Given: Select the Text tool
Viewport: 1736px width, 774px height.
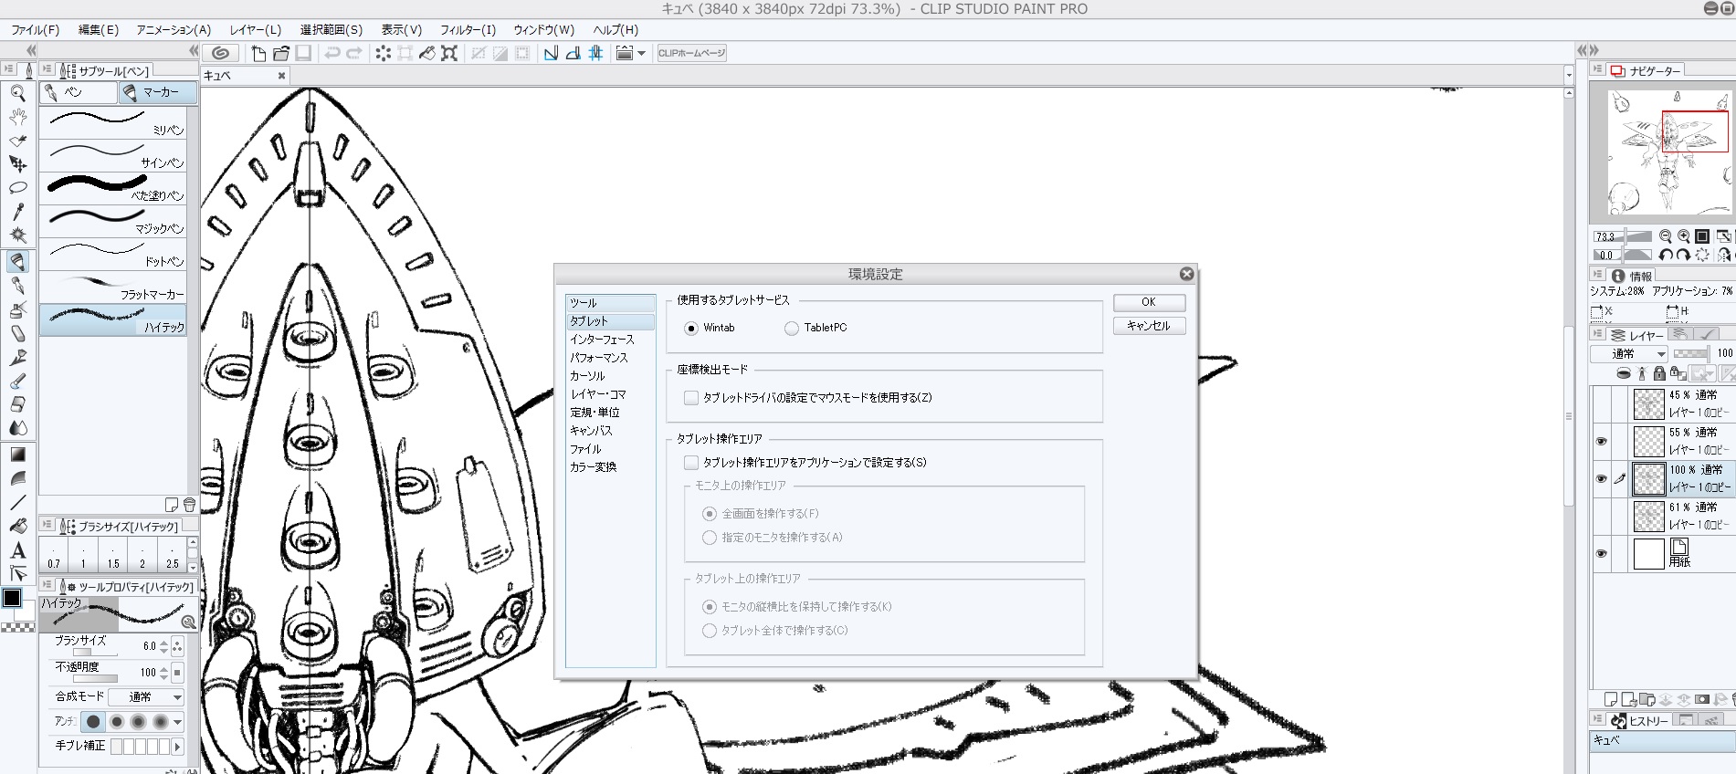Looking at the screenshot, I should click(17, 550).
